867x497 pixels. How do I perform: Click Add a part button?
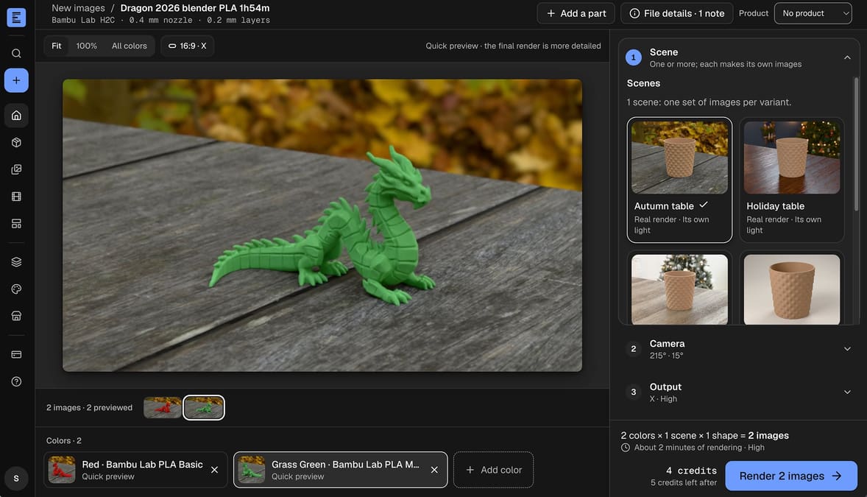576,13
